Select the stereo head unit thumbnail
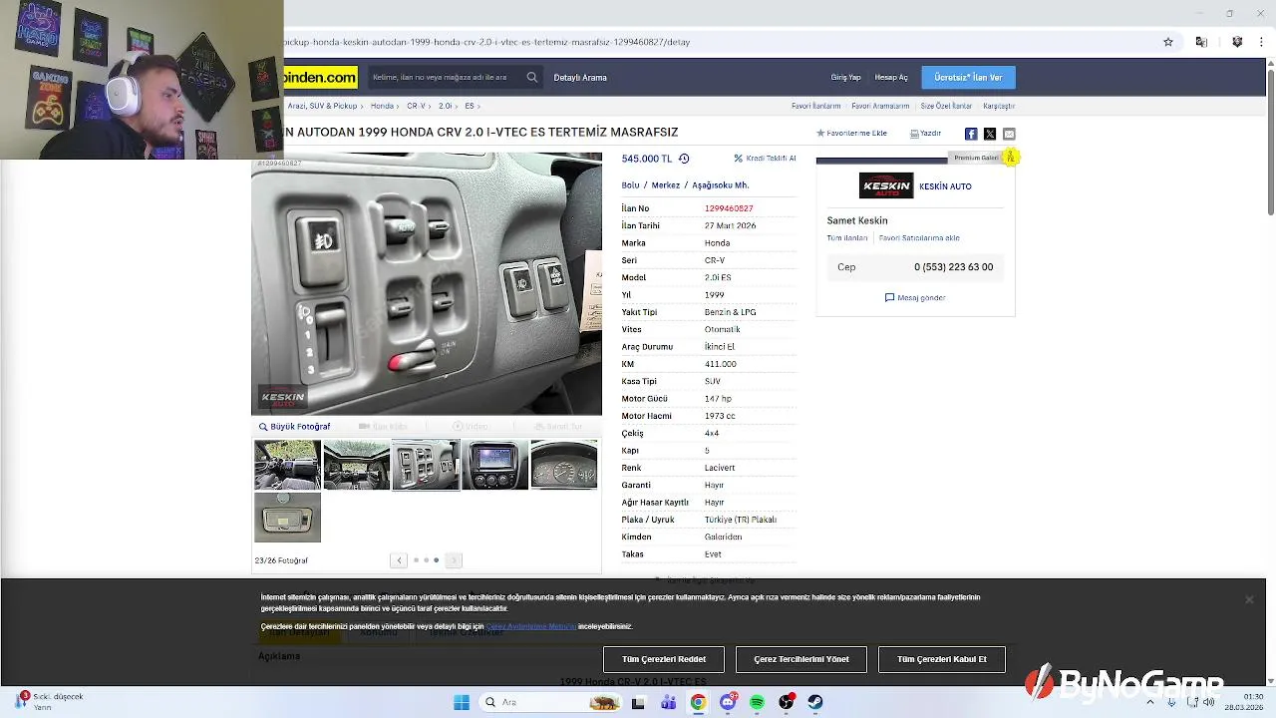Image resolution: width=1276 pixels, height=718 pixels. coord(494,465)
